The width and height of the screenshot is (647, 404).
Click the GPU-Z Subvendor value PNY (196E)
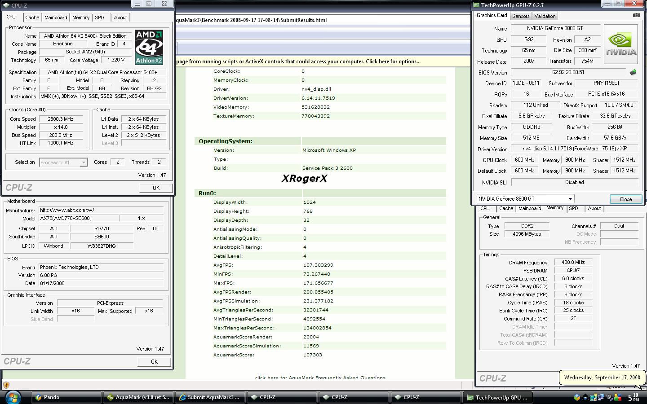coord(606,83)
